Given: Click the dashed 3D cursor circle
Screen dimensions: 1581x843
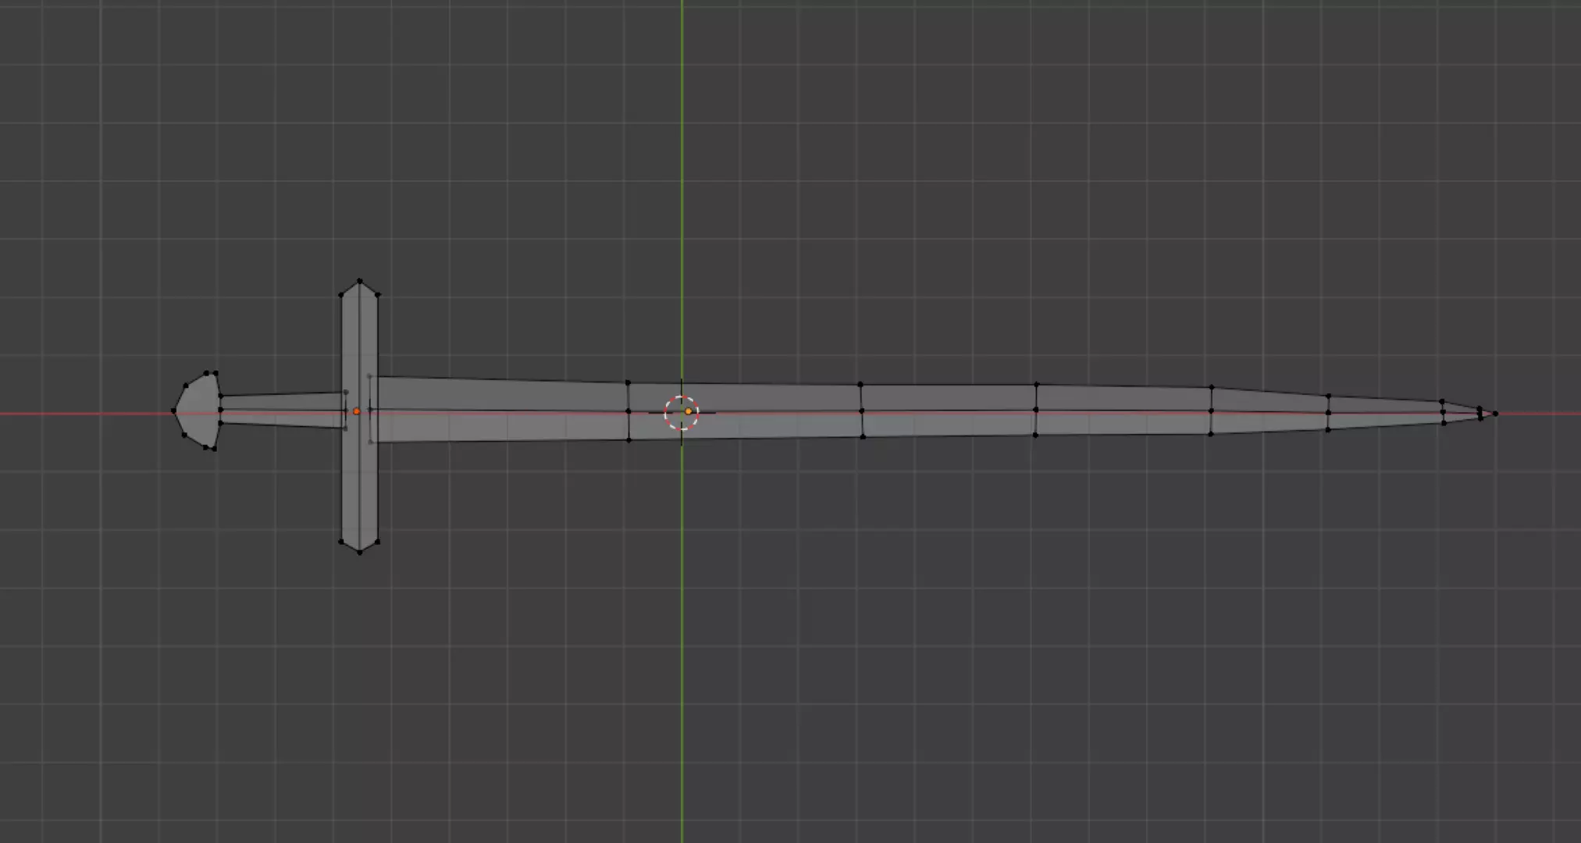Looking at the screenshot, I should pos(682,412).
